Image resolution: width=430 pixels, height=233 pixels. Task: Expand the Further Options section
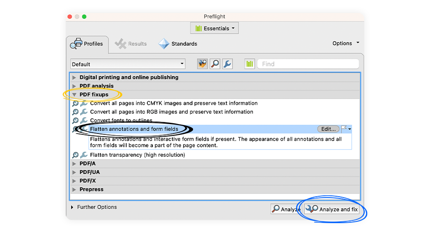click(x=73, y=207)
